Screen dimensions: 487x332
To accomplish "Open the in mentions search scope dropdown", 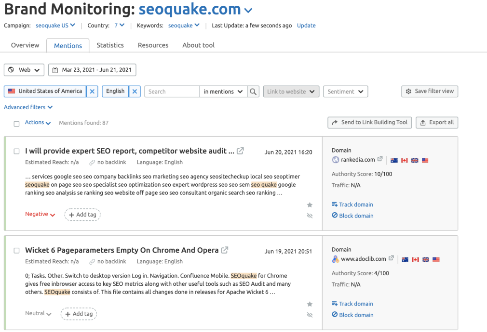I will point(223,91).
